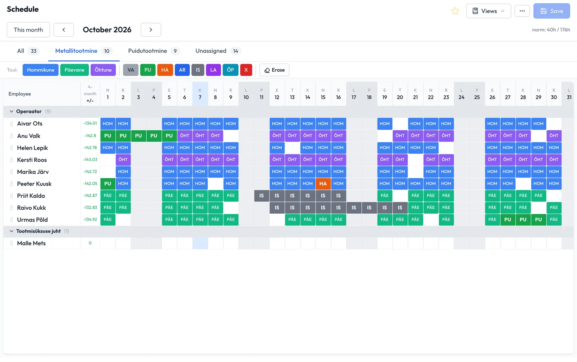Open the three-dots more options menu
This screenshot has height=362, width=577.
pos(522,11)
